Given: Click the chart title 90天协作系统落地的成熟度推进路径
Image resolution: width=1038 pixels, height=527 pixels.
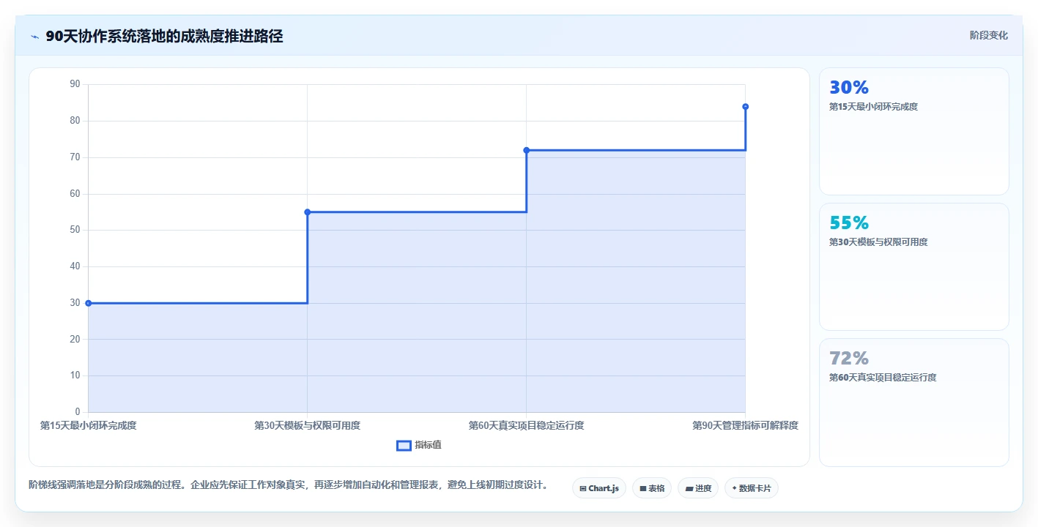Looking at the screenshot, I should [x=164, y=37].
